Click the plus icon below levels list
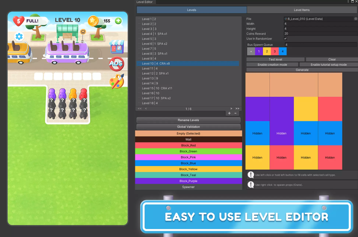Image resolution: width=358 pixels, height=237 pixels. click(x=229, y=113)
